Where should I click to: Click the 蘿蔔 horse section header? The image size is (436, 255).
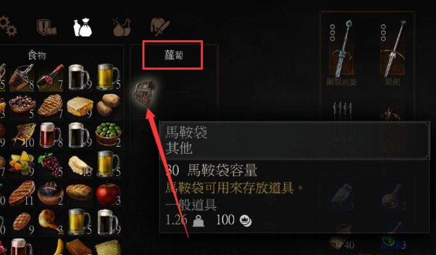174,55
